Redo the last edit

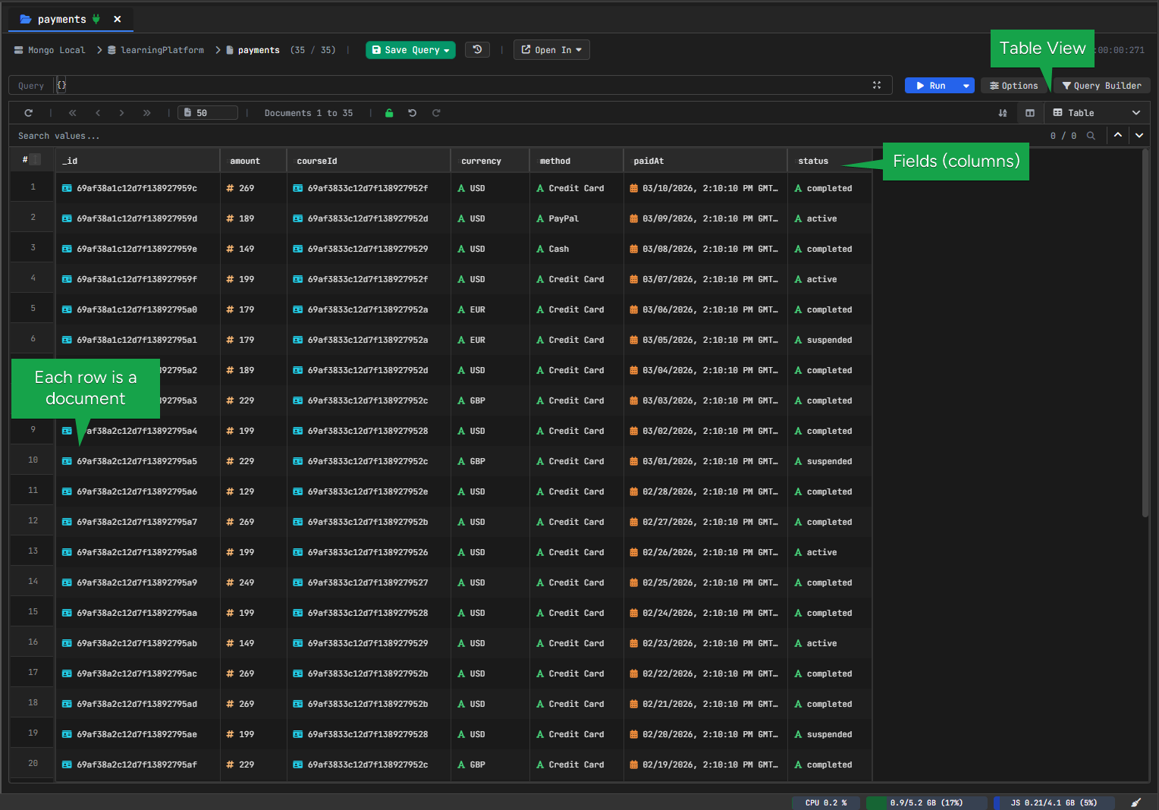pos(436,113)
